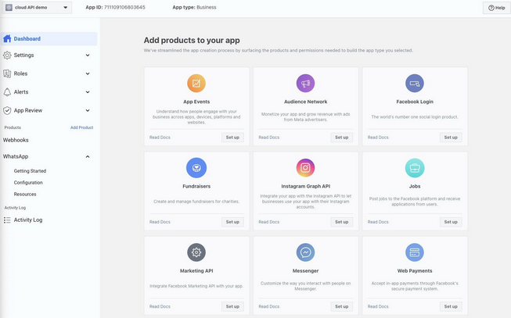Open Webhooks in the sidebar

[16, 140]
